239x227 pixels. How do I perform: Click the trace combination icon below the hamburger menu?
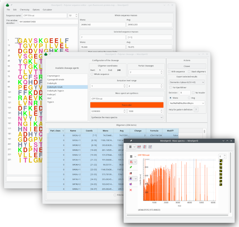(131, 161)
